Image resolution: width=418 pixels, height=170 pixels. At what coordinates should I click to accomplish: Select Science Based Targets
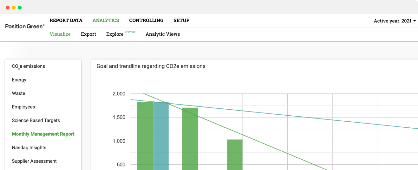(36, 121)
